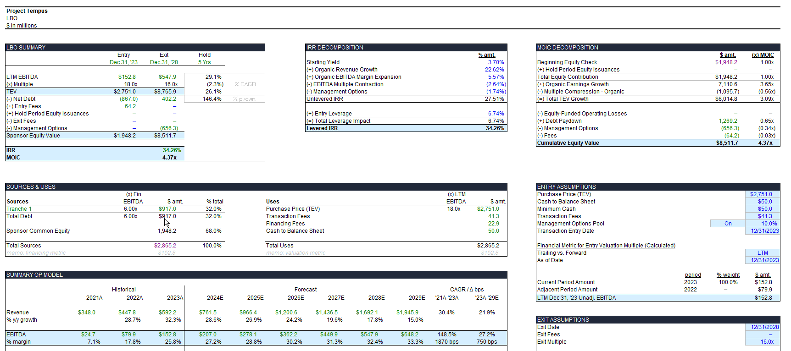
Task: Click the Minimum Cash $50.0 input cell
Action: pos(763,209)
